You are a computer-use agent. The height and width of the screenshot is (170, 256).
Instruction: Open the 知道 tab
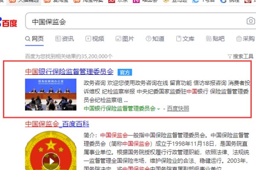pos(155,39)
